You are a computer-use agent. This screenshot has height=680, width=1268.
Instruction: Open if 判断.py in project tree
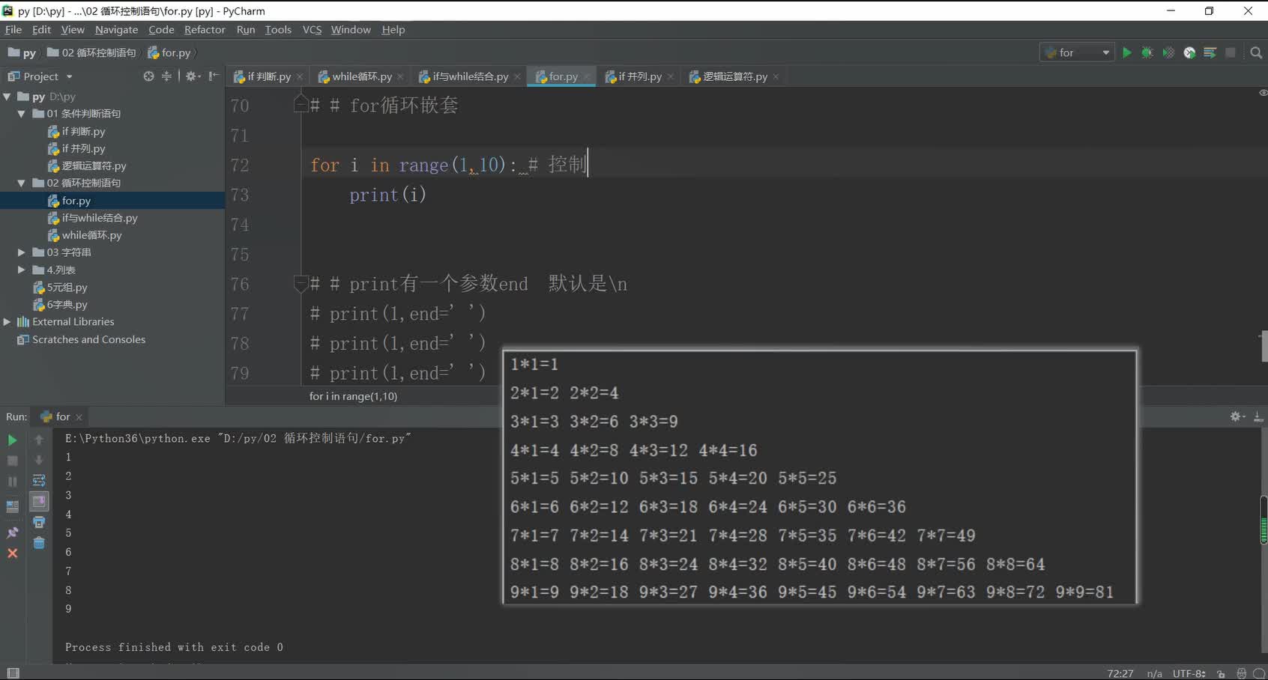(x=76, y=131)
